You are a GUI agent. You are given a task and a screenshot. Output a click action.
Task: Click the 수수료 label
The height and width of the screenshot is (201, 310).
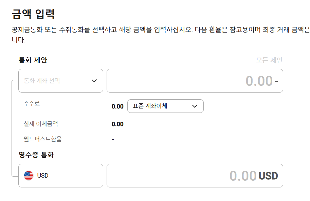click(32, 103)
